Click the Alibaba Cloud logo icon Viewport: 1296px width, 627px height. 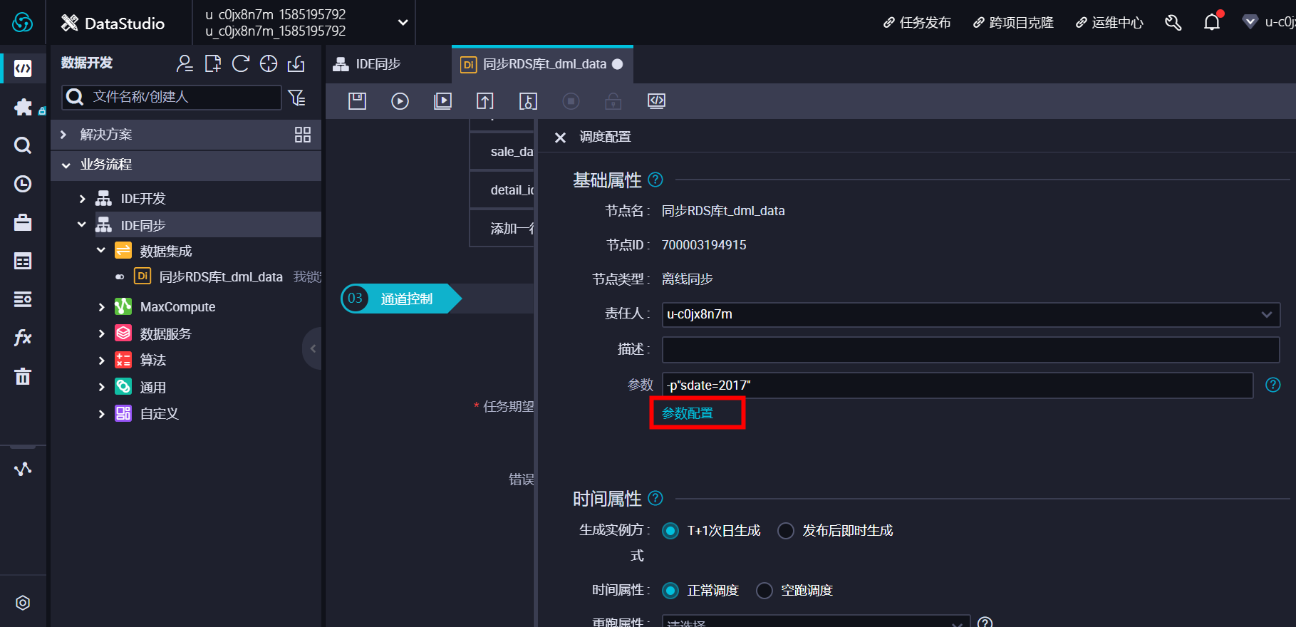tap(23, 22)
